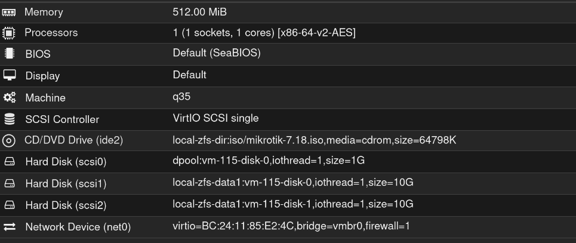Image resolution: width=576 pixels, height=243 pixels.
Task: Select the VirtIO SCSI single value
Action: pos(215,118)
